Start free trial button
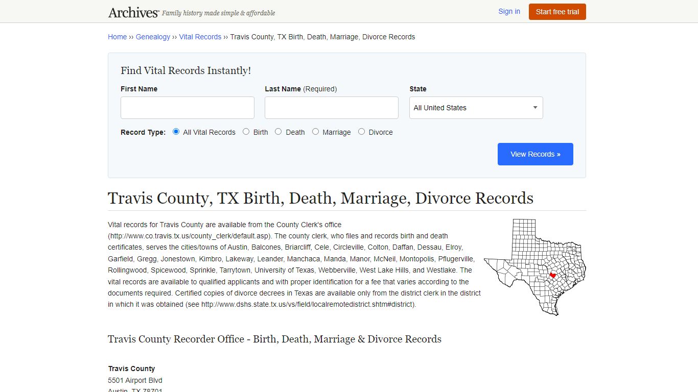This screenshot has height=392, width=698. coord(557,12)
